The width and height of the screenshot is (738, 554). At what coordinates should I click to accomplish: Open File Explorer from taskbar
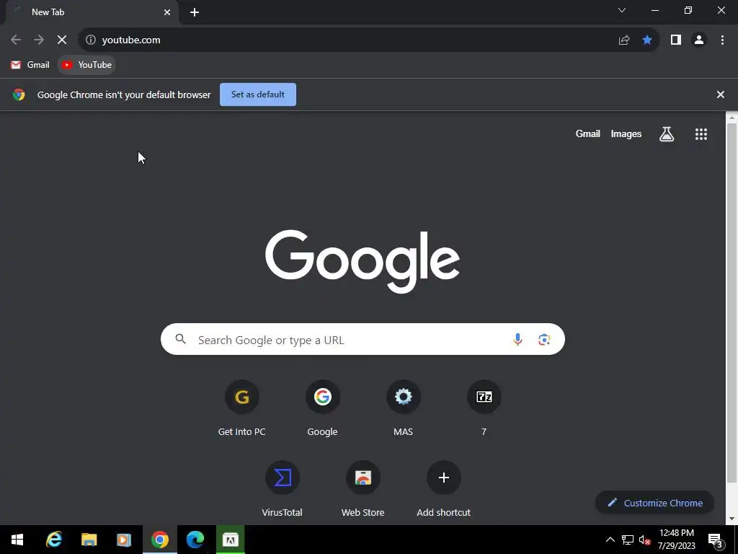[89, 540]
